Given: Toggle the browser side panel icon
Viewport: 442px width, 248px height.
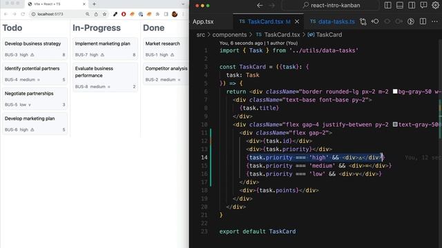Looking at the screenshot, I should click(166, 14).
